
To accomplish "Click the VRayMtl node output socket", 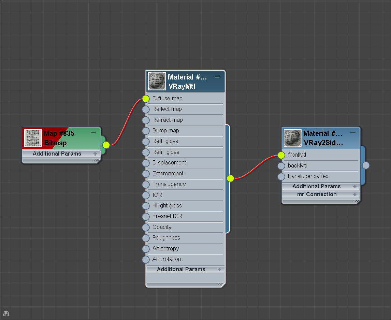I will click(230, 178).
